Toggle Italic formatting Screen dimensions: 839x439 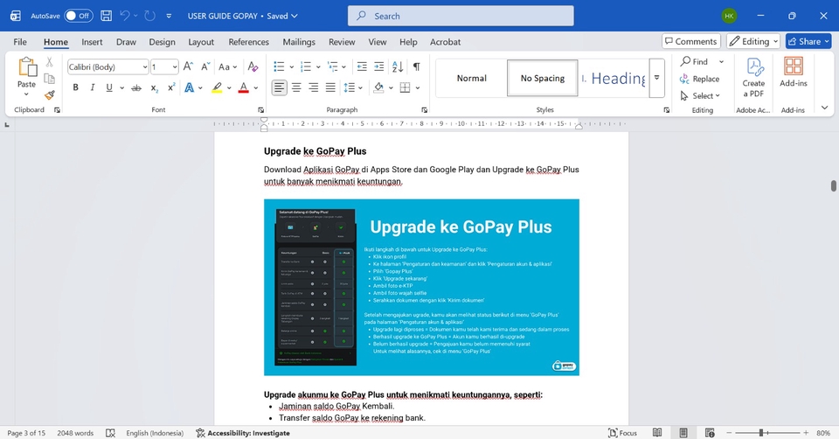coord(93,87)
